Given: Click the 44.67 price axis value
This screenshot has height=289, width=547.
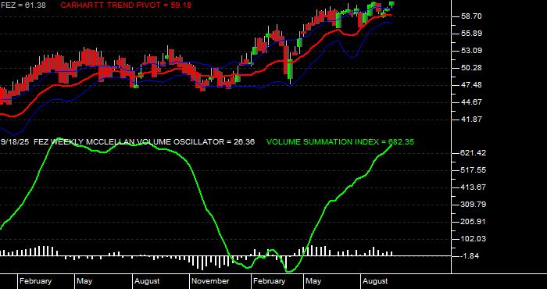Looking at the screenshot, I should point(471,102).
